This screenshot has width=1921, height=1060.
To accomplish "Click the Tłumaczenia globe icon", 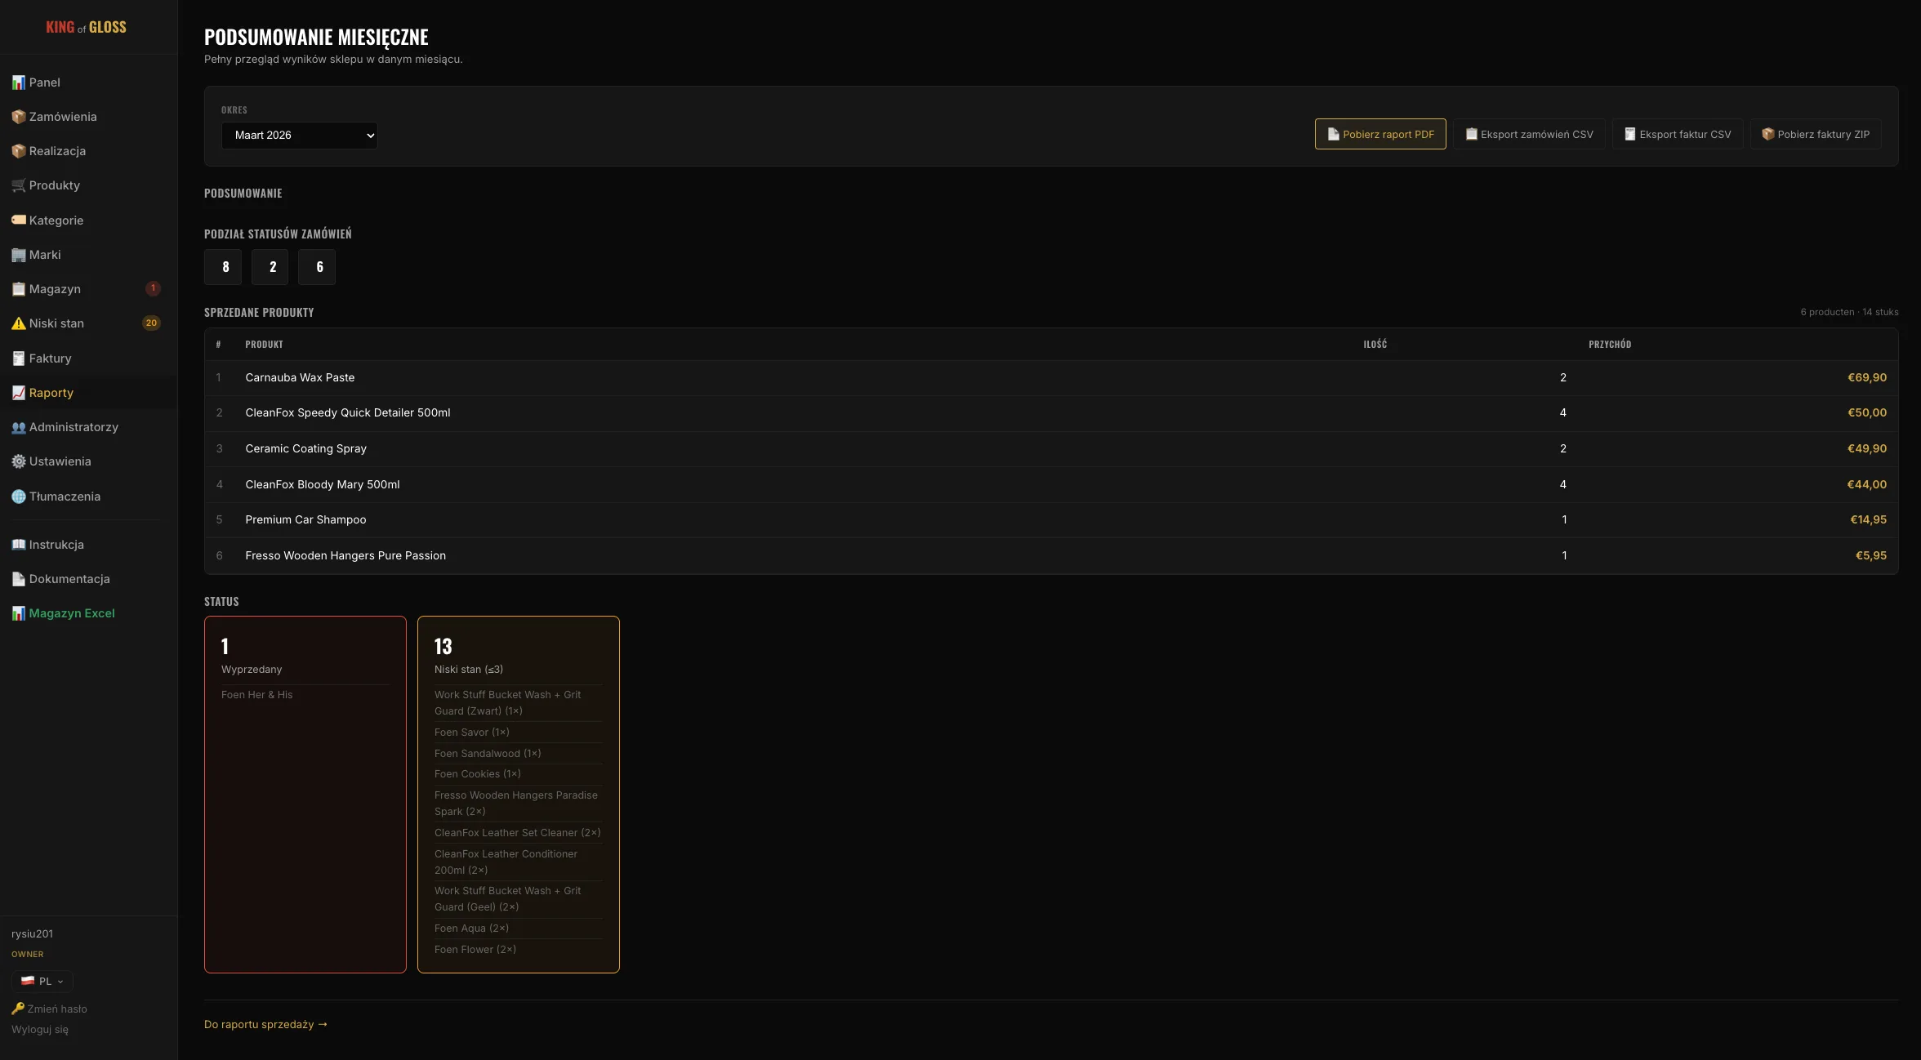I will pyautogui.click(x=18, y=497).
